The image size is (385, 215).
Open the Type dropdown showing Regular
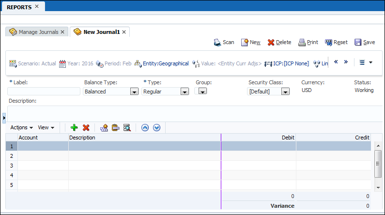(185, 92)
